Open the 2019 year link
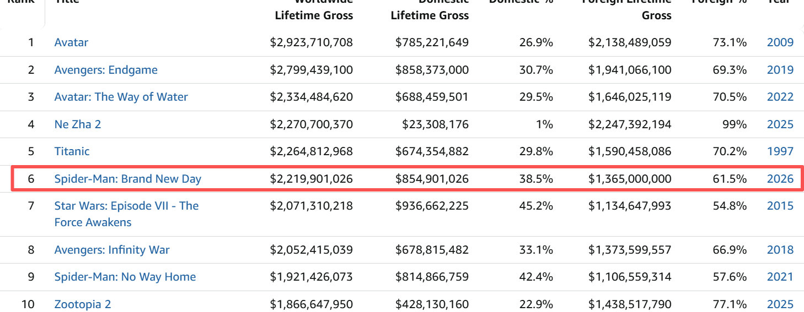Image resolution: width=804 pixels, height=312 pixels. coord(780,70)
